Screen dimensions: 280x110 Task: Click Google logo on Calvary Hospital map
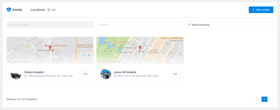[11, 62]
